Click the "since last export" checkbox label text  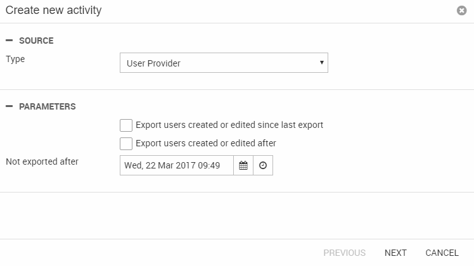pyautogui.click(x=229, y=125)
